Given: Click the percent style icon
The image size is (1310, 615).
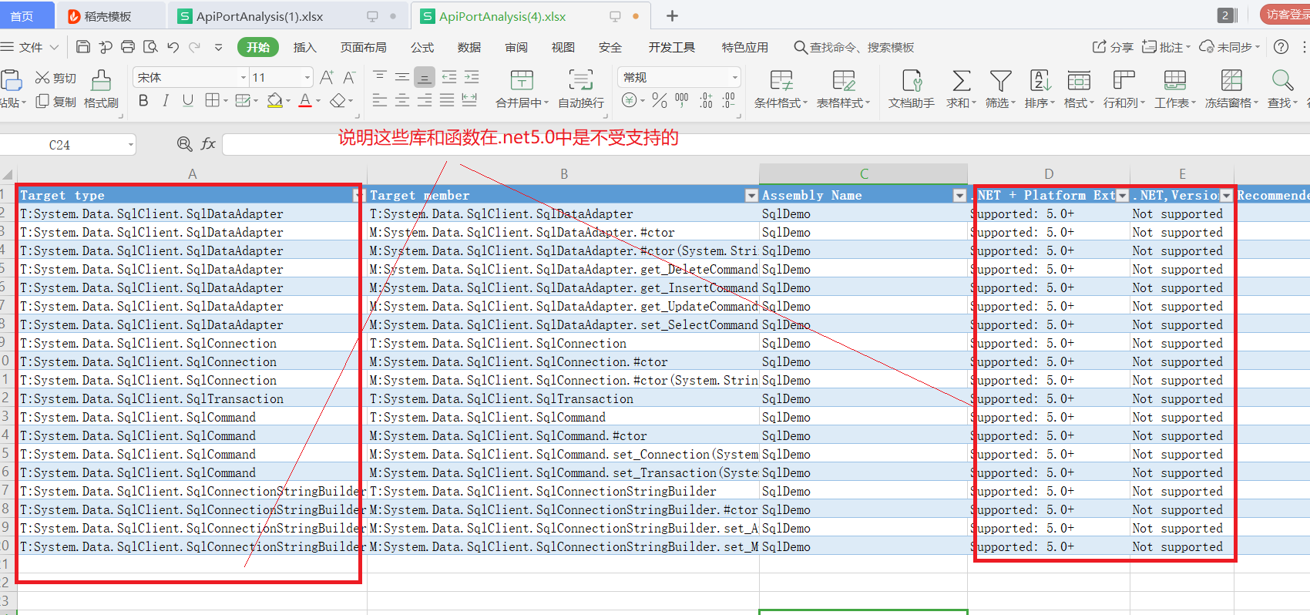Looking at the screenshot, I should (659, 100).
